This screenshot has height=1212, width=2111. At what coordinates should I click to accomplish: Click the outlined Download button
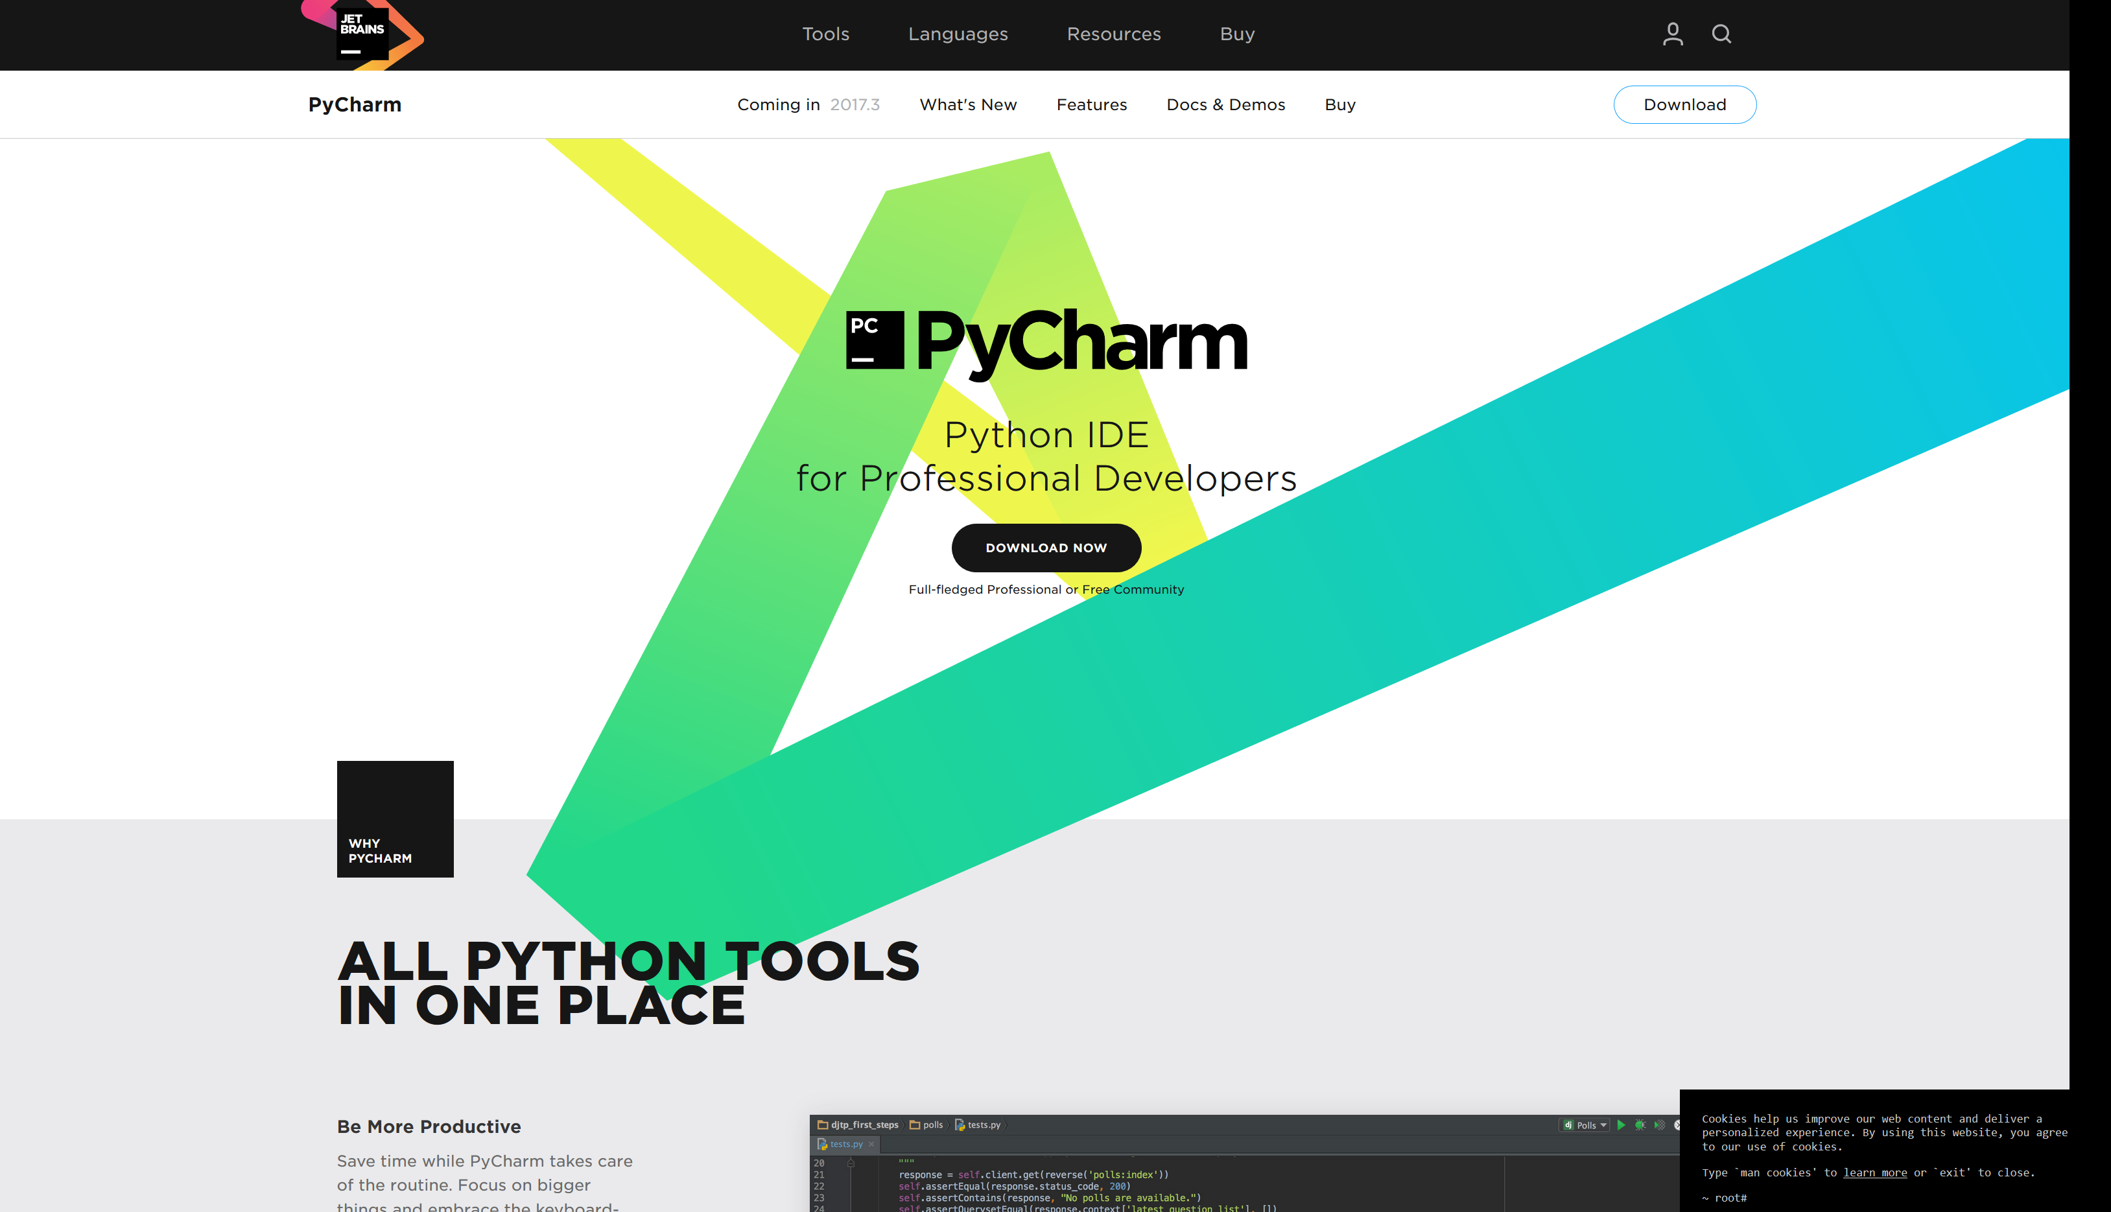(1685, 105)
